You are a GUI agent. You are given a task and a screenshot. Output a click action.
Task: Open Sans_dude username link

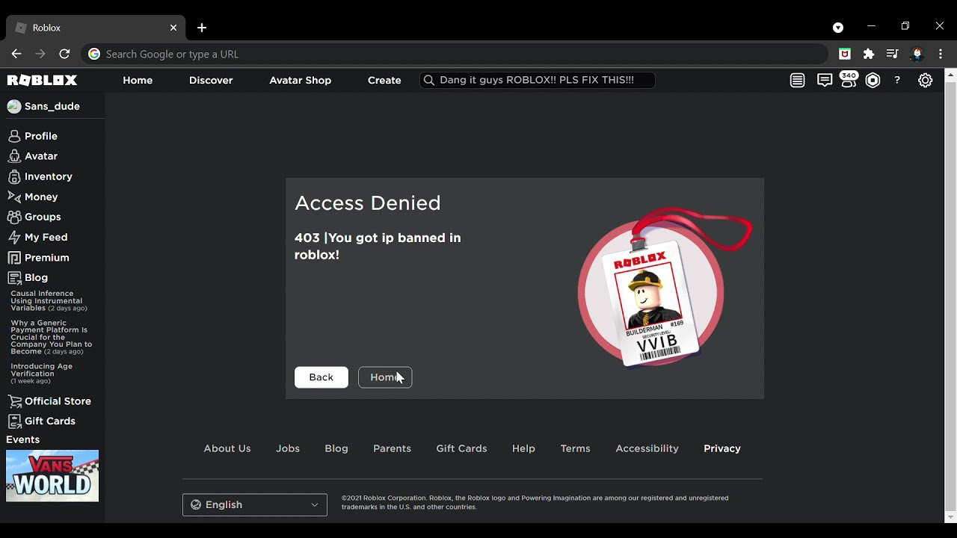click(52, 106)
